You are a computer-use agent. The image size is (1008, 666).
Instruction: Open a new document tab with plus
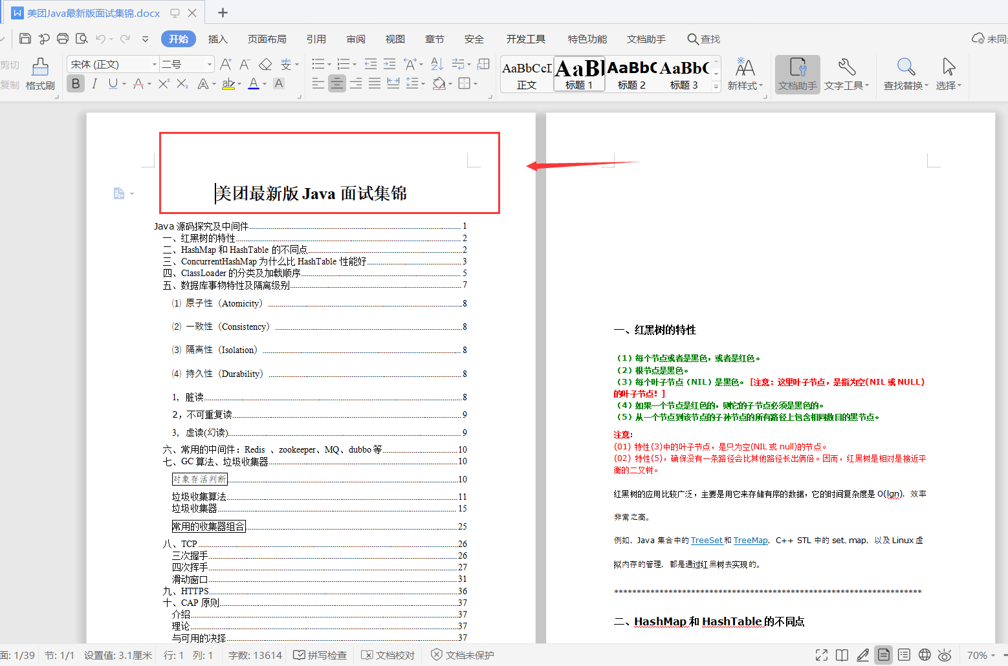(x=223, y=13)
